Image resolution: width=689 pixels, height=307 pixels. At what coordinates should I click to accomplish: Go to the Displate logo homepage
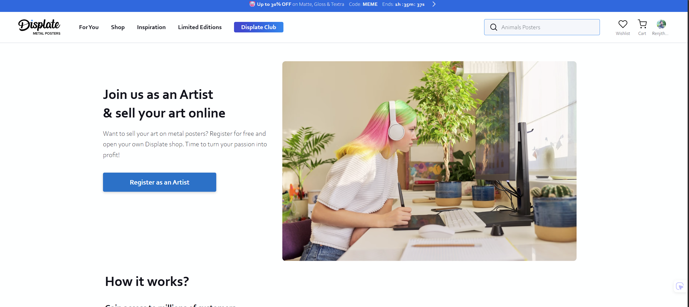(x=39, y=27)
